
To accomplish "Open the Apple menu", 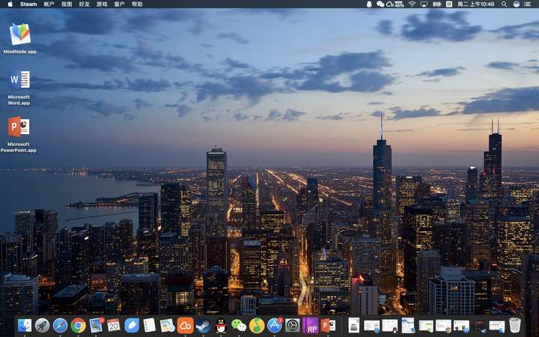I will tap(10, 4).
